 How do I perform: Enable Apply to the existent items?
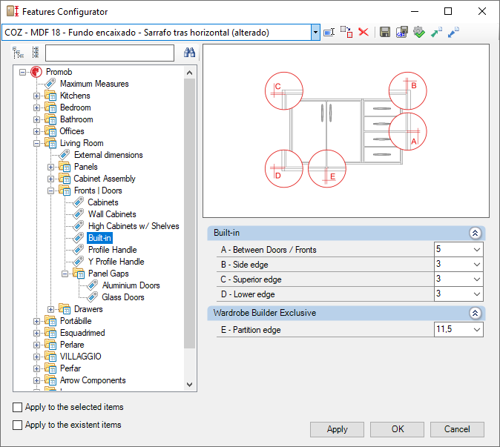point(17,425)
